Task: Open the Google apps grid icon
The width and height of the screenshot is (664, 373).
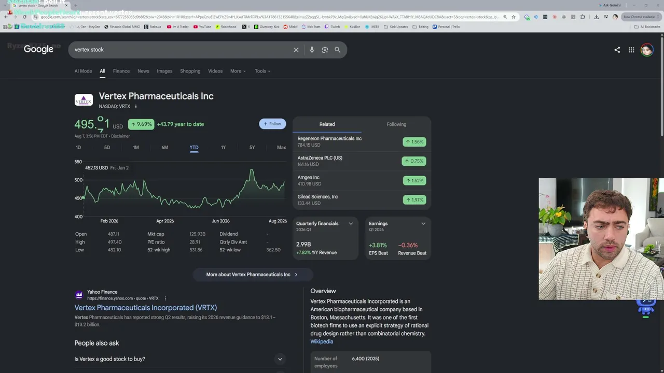Action: (631, 50)
